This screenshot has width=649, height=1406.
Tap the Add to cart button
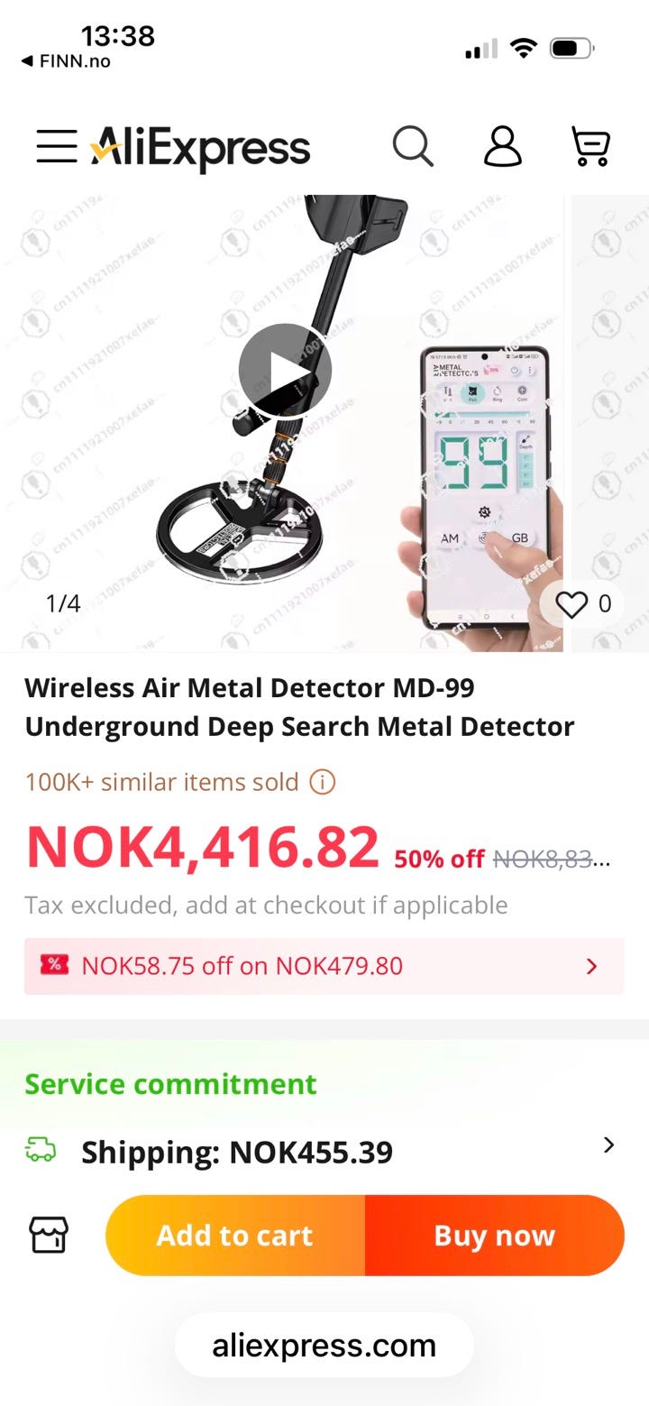235,1236
